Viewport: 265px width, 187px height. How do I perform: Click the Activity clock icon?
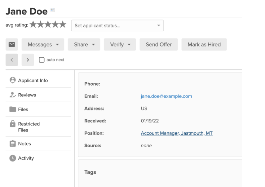click(x=13, y=158)
